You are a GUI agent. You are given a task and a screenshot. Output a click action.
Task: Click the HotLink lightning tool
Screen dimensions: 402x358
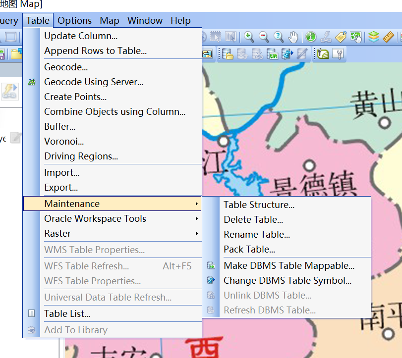pyautogui.click(x=326, y=37)
